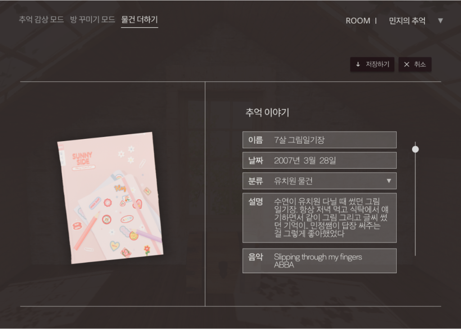Screen dimensions: 461x329
Task: Click the 음악 field with Slipping through my fingers
Action: pyautogui.click(x=319, y=261)
